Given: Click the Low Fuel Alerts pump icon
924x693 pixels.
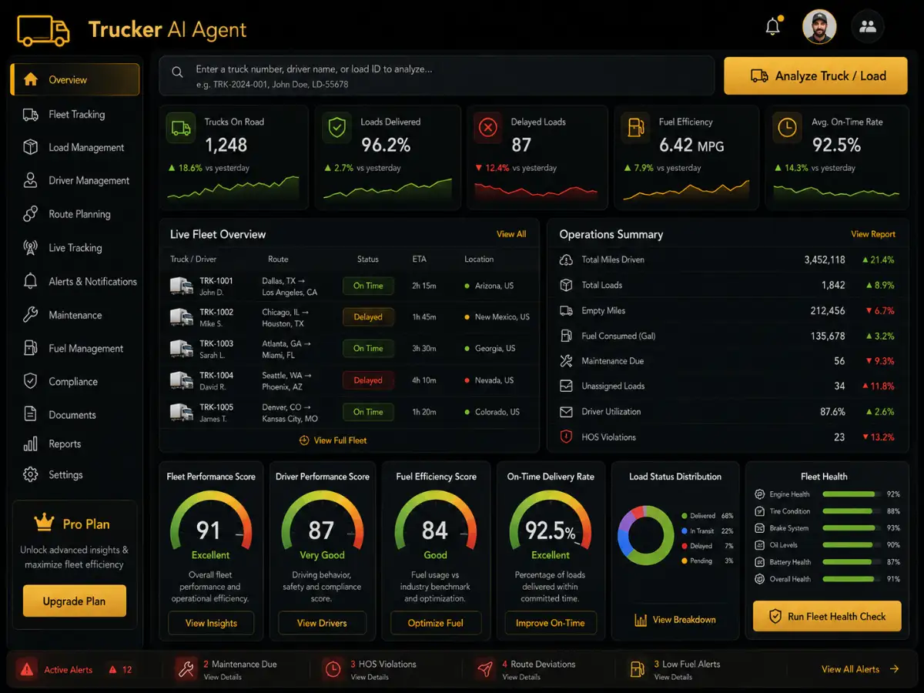Looking at the screenshot, I should [x=637, y=669].
